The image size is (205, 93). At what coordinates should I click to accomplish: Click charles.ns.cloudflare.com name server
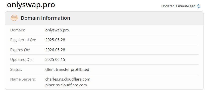pyautogui.click(x=68, y=79)
